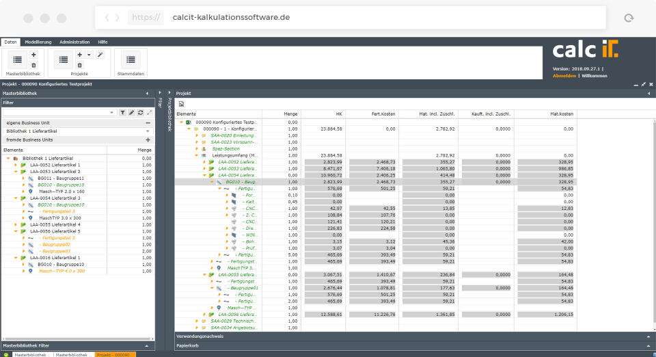The width and height of the screenshot is (656, 357).
Task: Click the Abmelden link
Action: pos(564,76)
